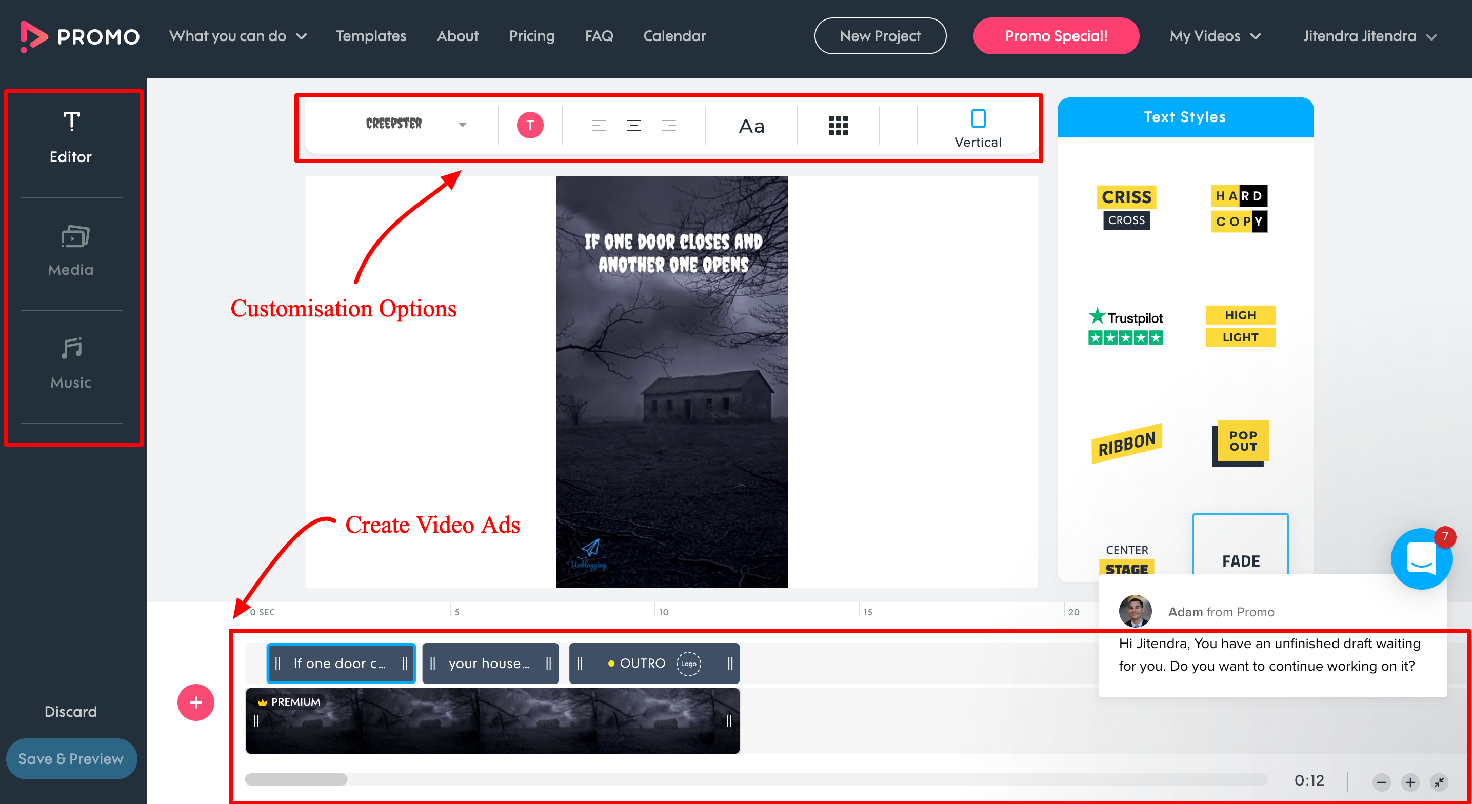Open the My Videos dropdown
Image resolution: width=1472 pixels, height=804 pixels.
(x=1215, y=36)
